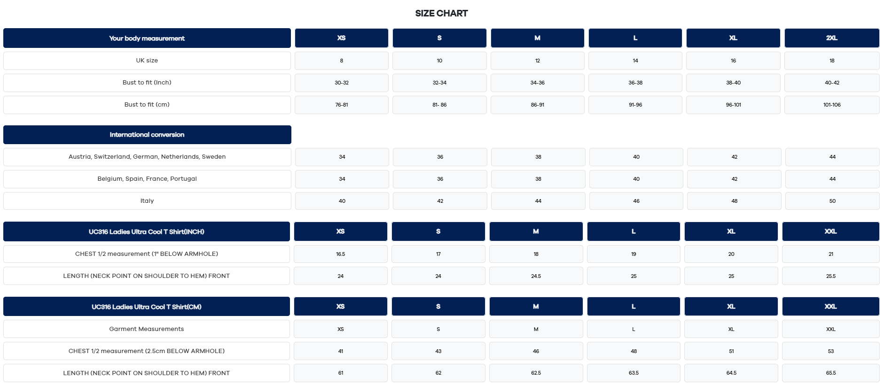
Task: Click the Italy row label
Action: pyautogui.click(x=147, y=201)
